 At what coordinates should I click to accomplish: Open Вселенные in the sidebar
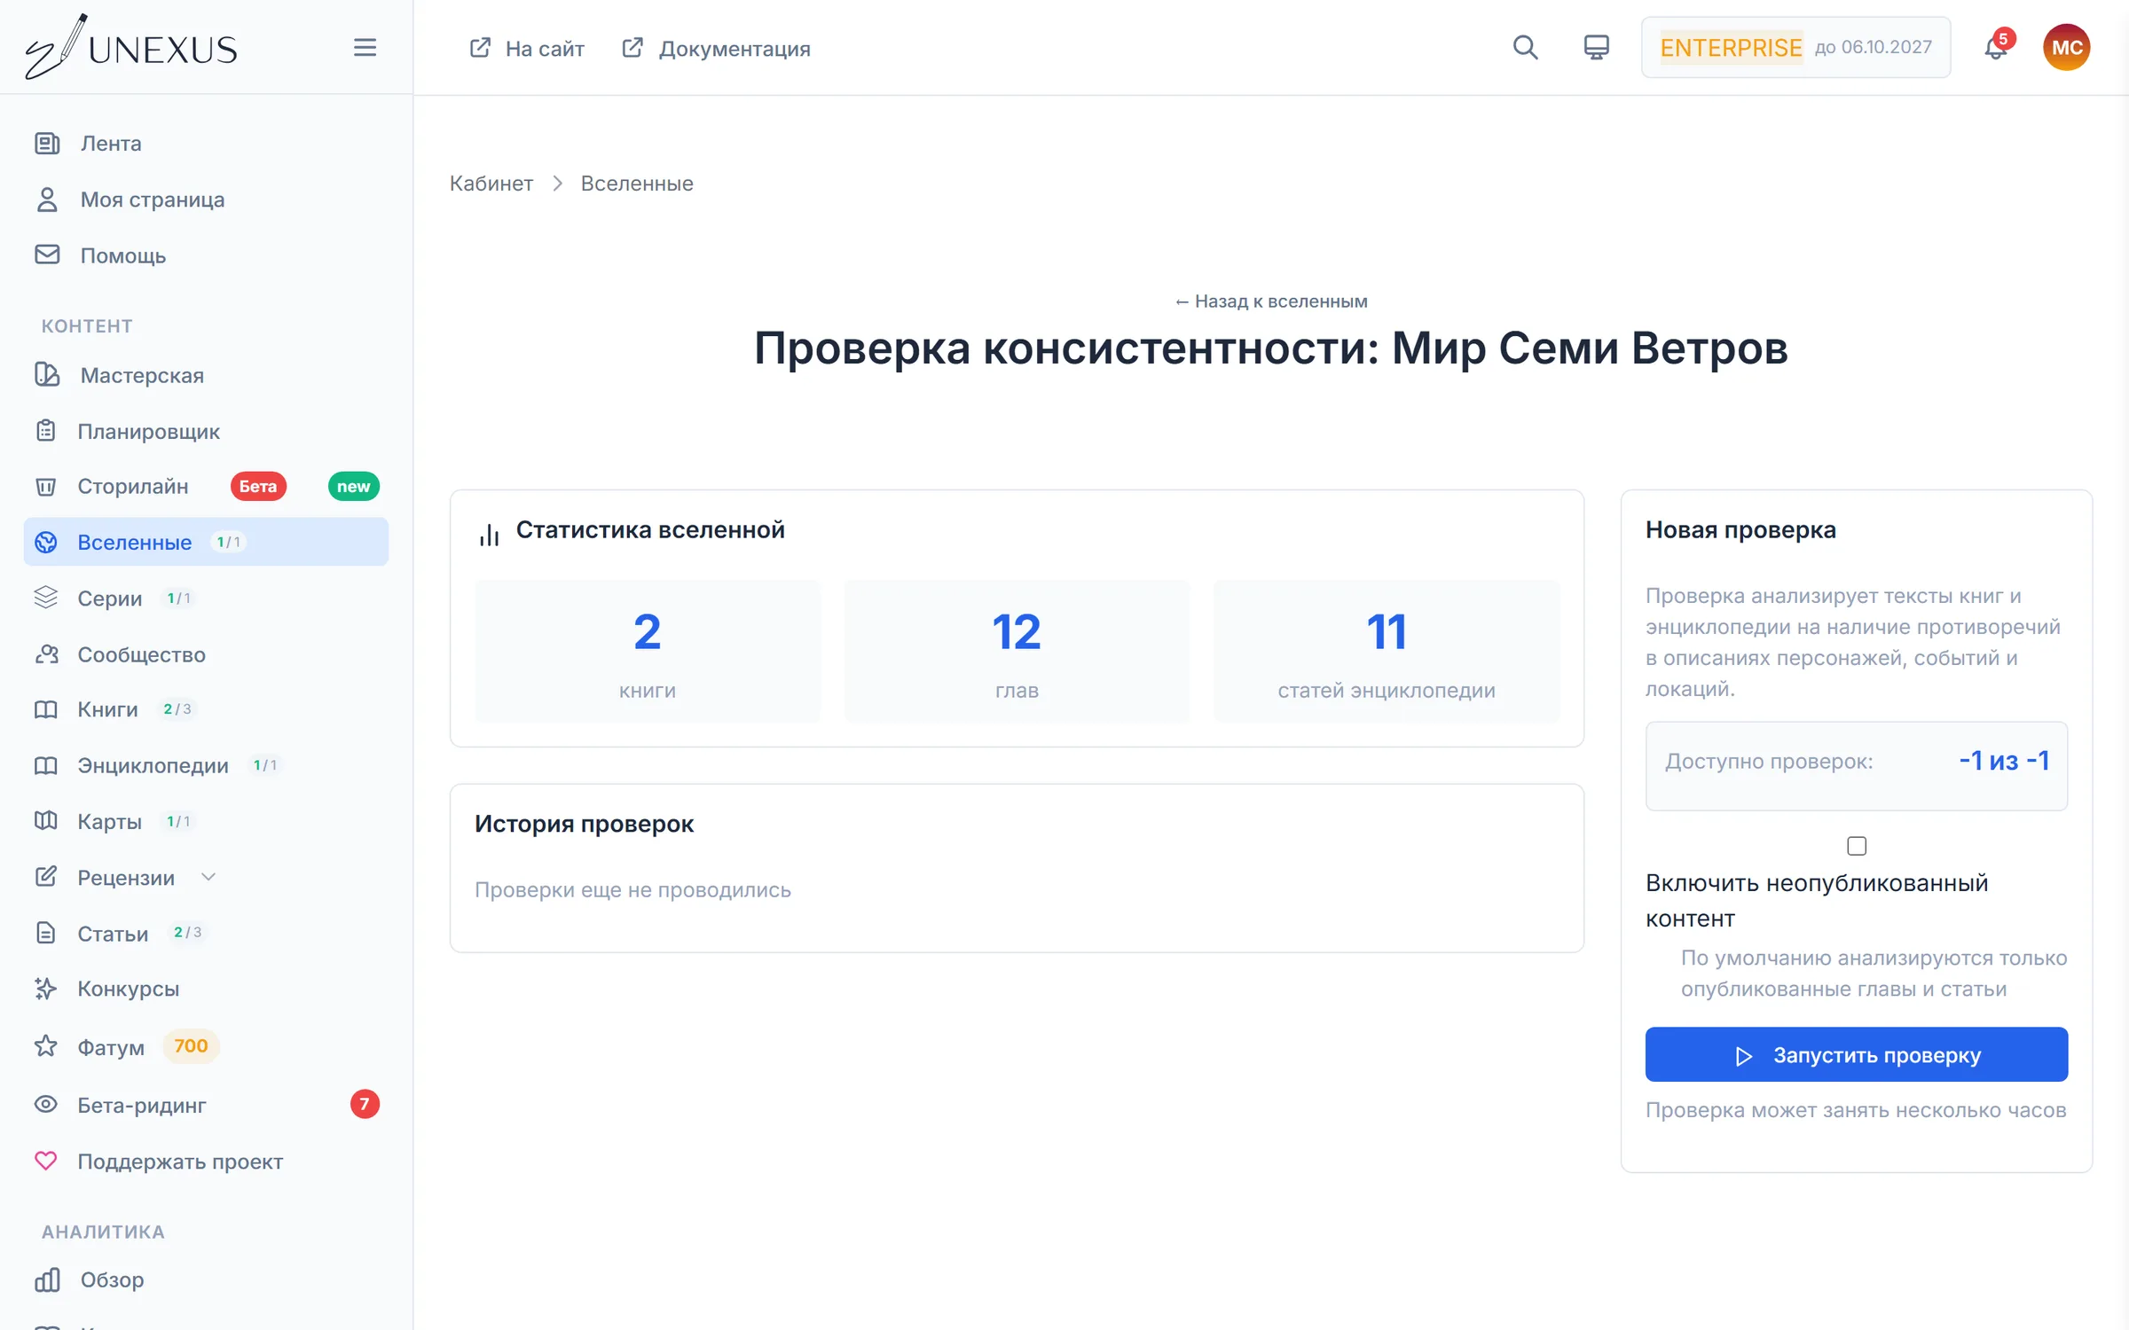206,542
